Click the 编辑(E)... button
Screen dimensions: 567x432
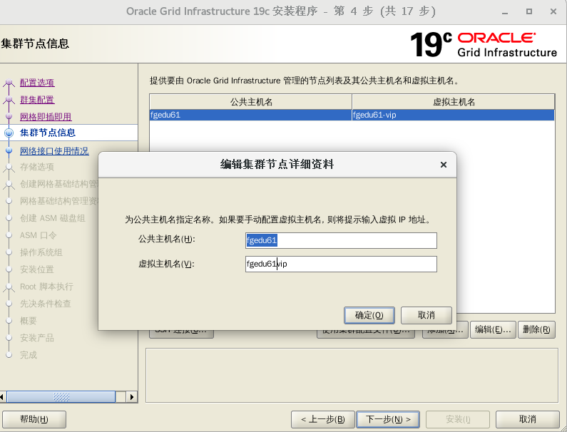[x=493, y=329]
